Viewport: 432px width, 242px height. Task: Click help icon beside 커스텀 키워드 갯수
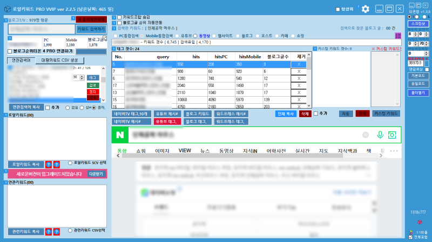pos(315,49)
